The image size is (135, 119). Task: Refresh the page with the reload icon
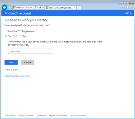(x=43, y=7)
